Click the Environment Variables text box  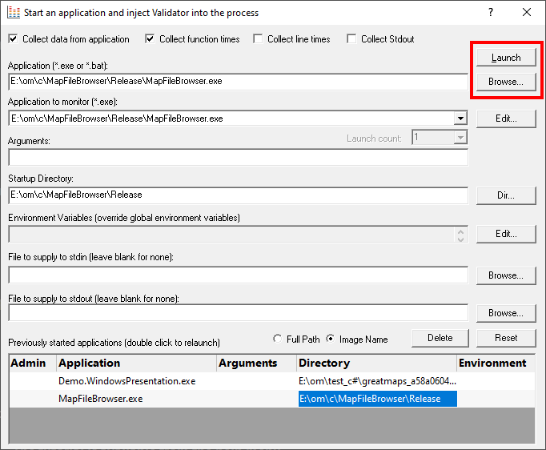point(232,235)
